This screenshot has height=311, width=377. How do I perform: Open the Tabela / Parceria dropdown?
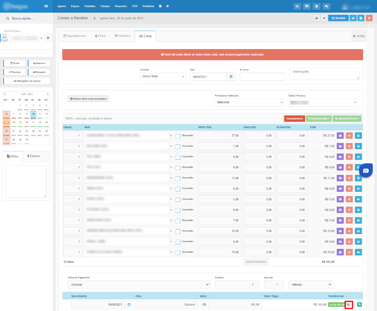coord(323,103)
